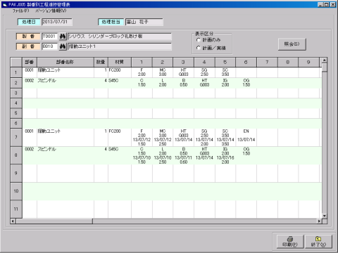This screenshot has height=253, width=338.
Task: Click 摺動ユニット name cell in row 1
Action: coord(65,72)
